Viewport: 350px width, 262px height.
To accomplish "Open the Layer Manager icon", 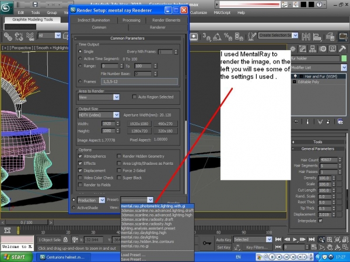I will (x=330, y=37).
